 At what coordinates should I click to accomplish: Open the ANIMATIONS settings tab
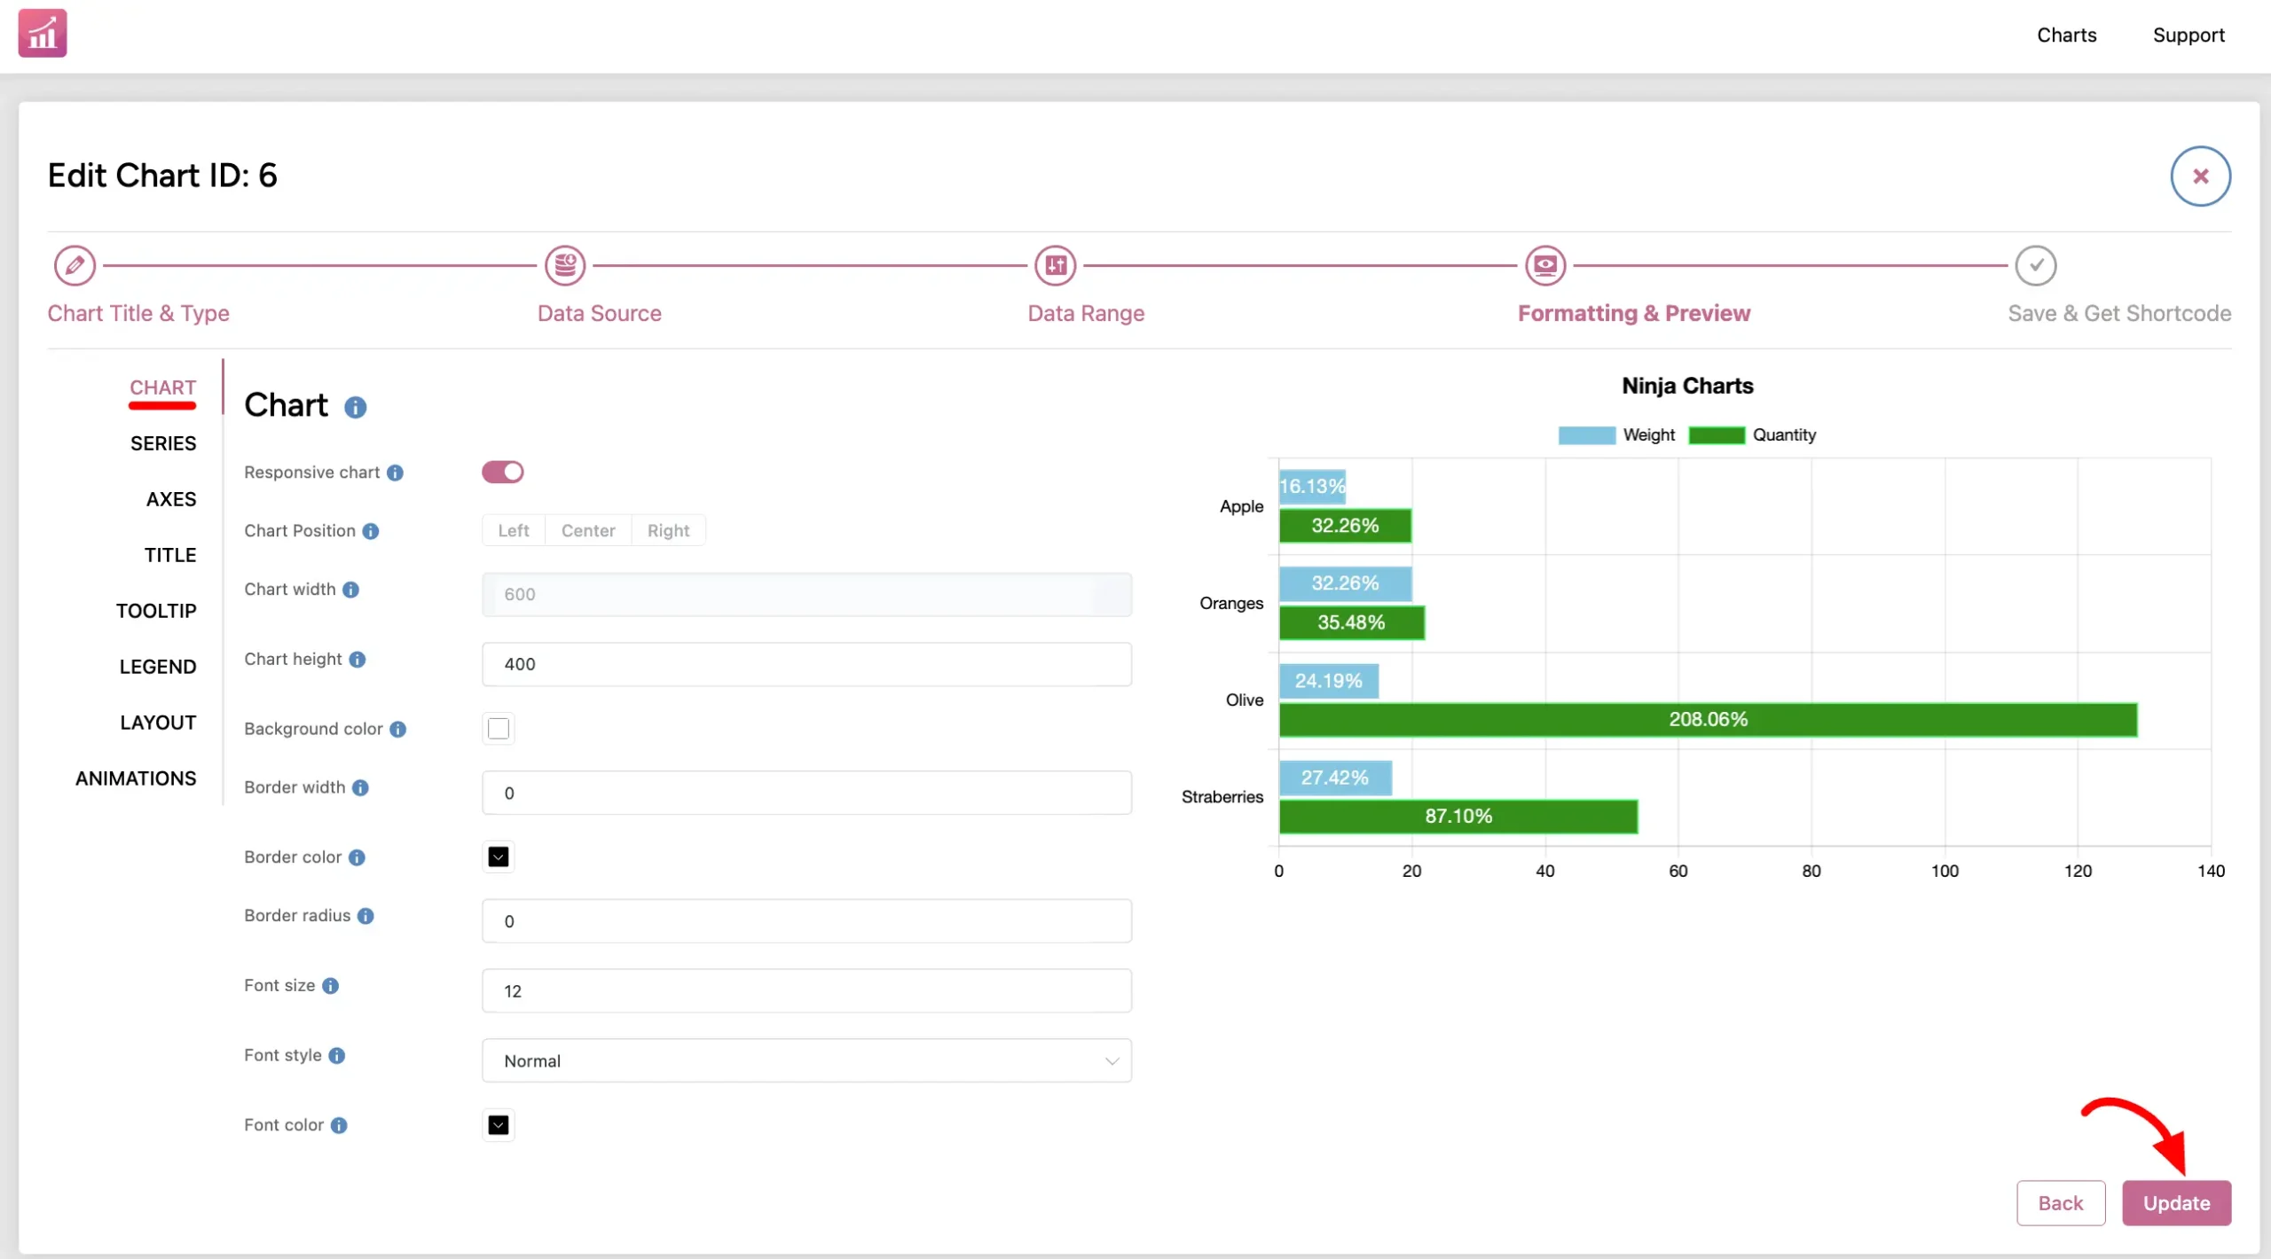[136, 778]
